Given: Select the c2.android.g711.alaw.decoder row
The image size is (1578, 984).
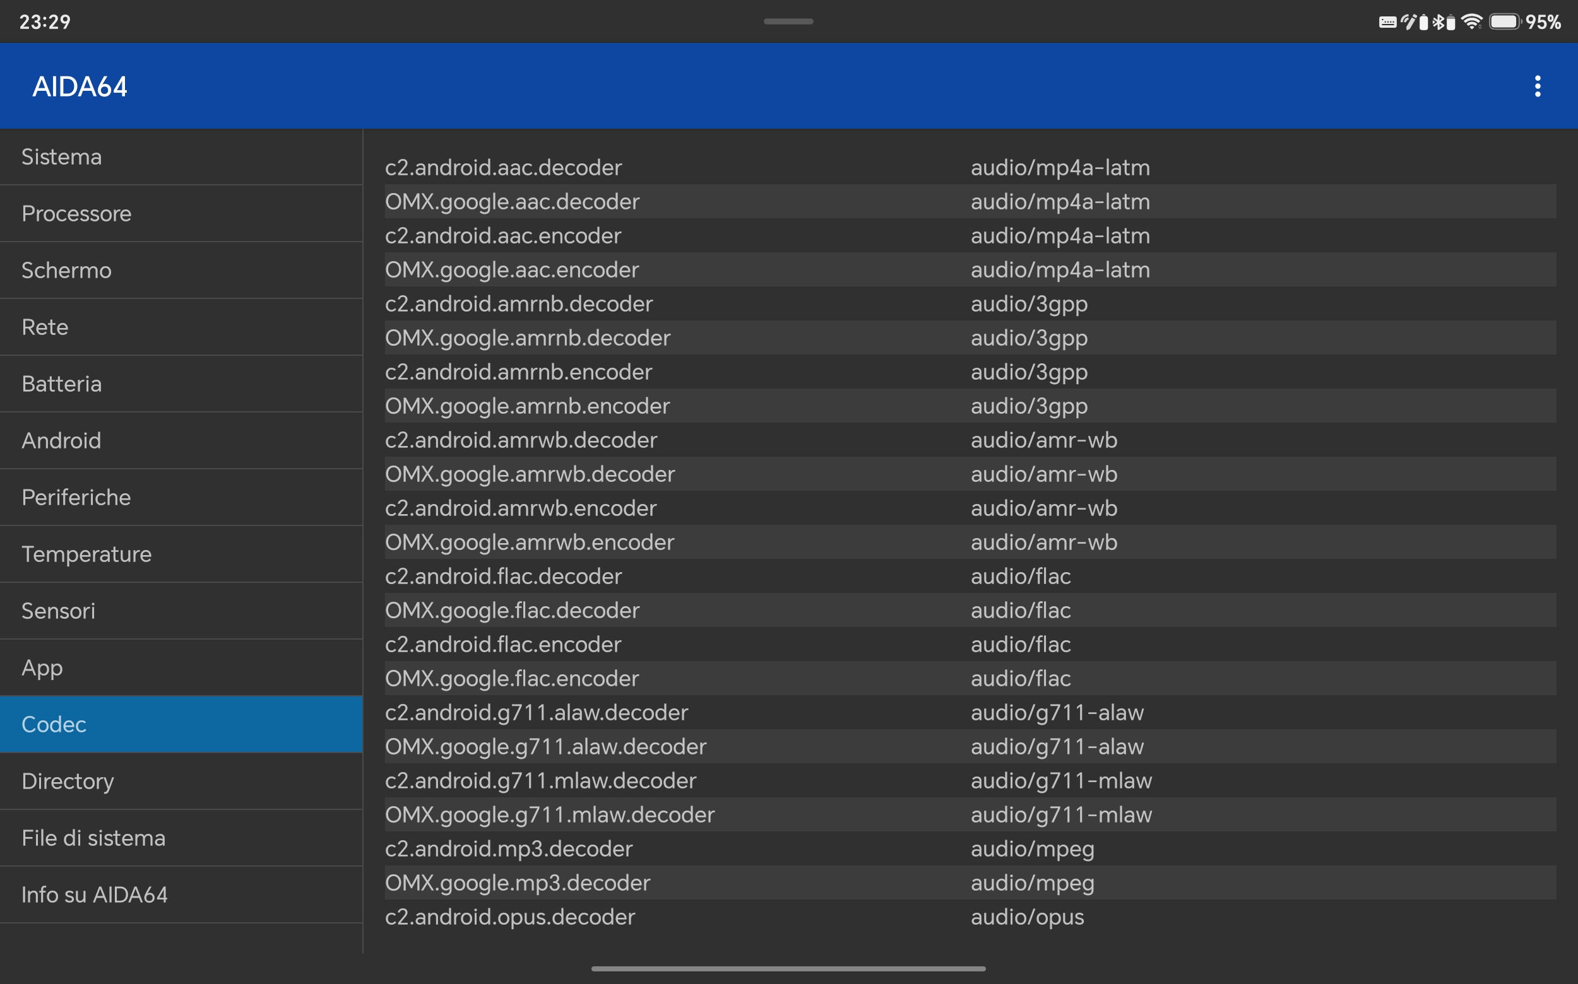Looking at the screenshot, I should click(970, 712).
